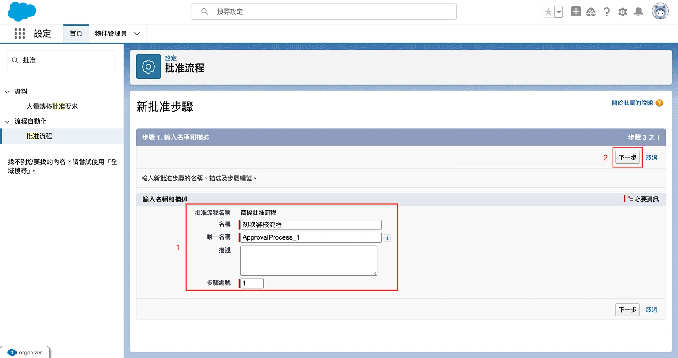Click the bottom 取消 link
The height and width of the screenshot is (358, 678).
click(651, 310)
